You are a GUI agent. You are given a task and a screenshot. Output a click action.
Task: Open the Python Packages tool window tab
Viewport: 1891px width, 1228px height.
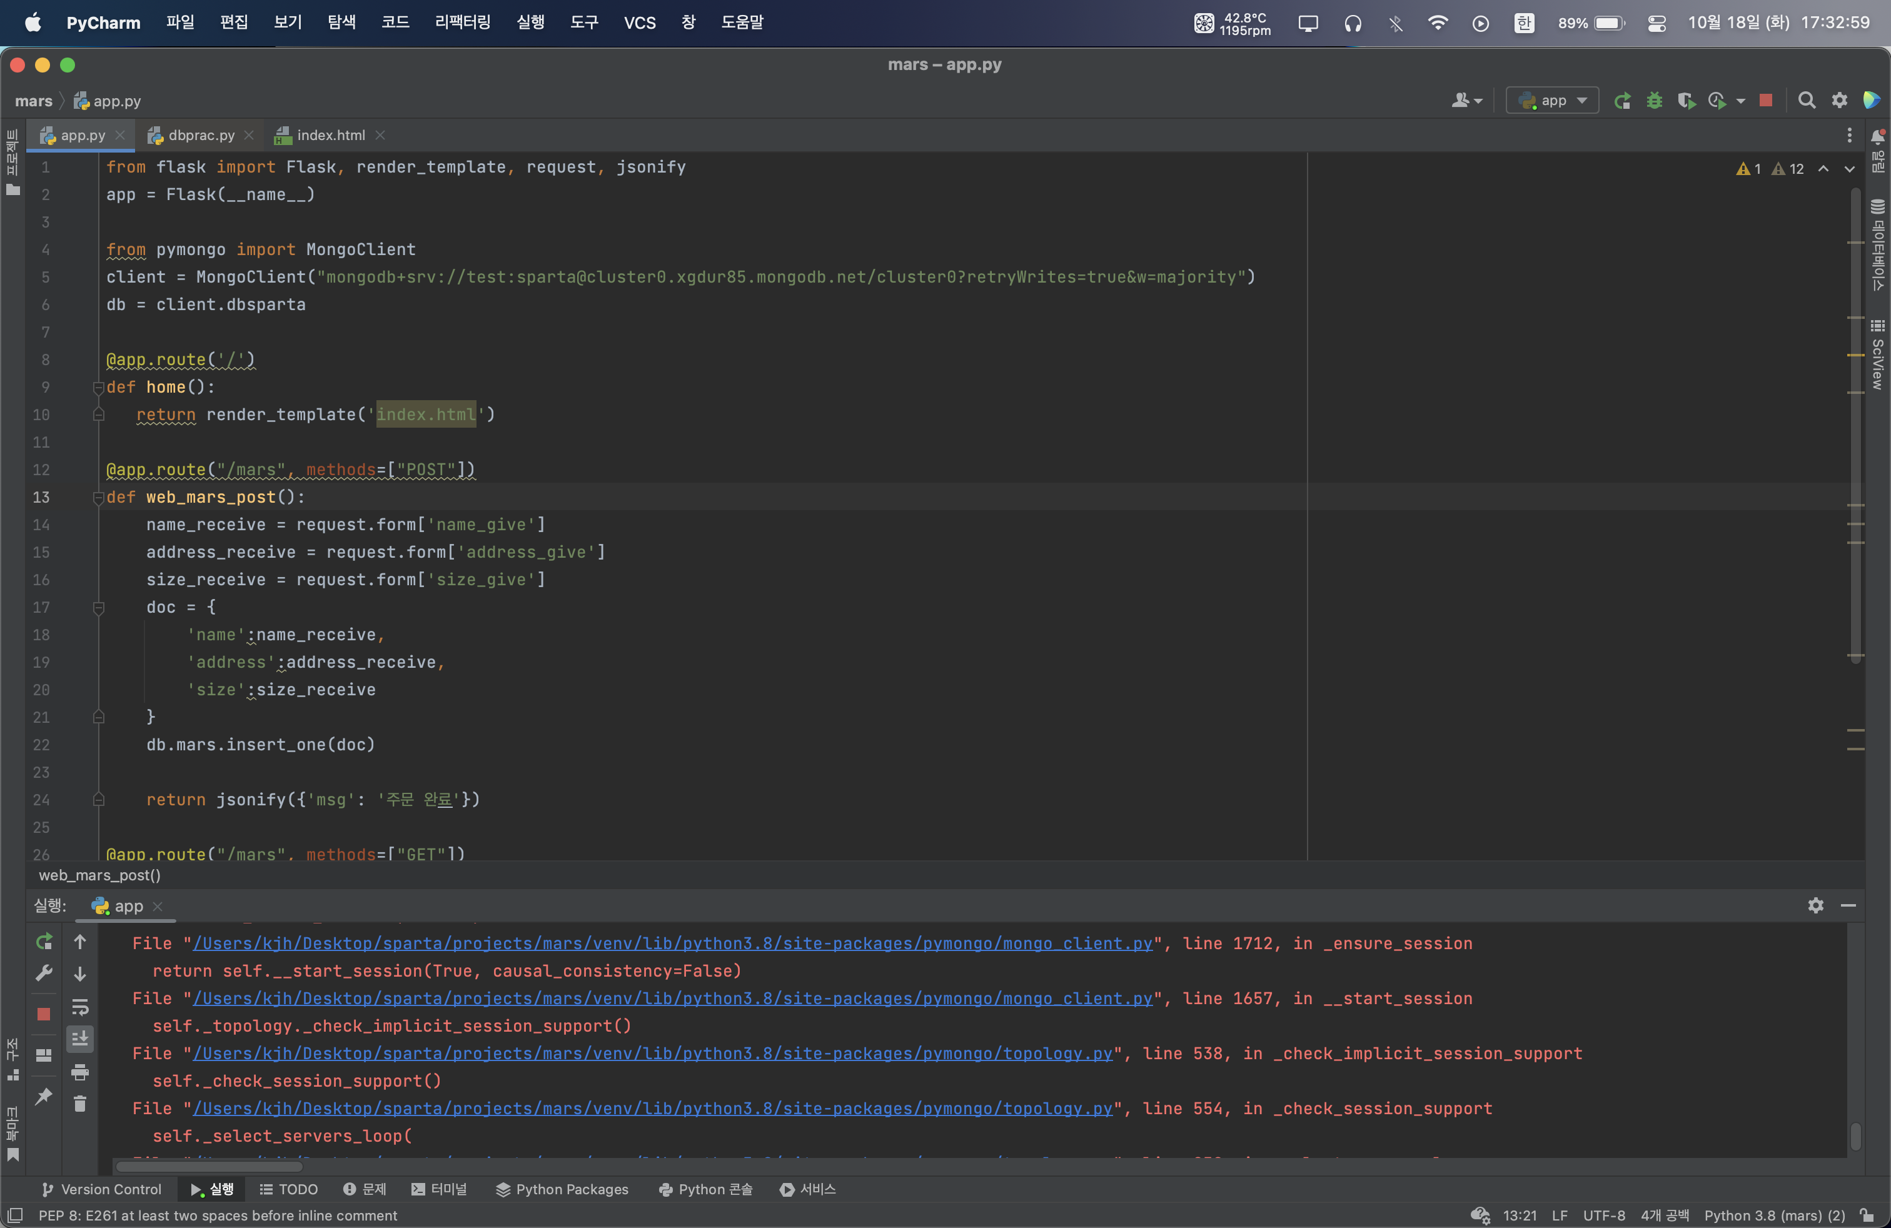click(562, 1189)
